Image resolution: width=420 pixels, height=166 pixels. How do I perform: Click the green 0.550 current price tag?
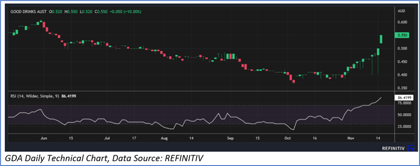coord(402,35)
